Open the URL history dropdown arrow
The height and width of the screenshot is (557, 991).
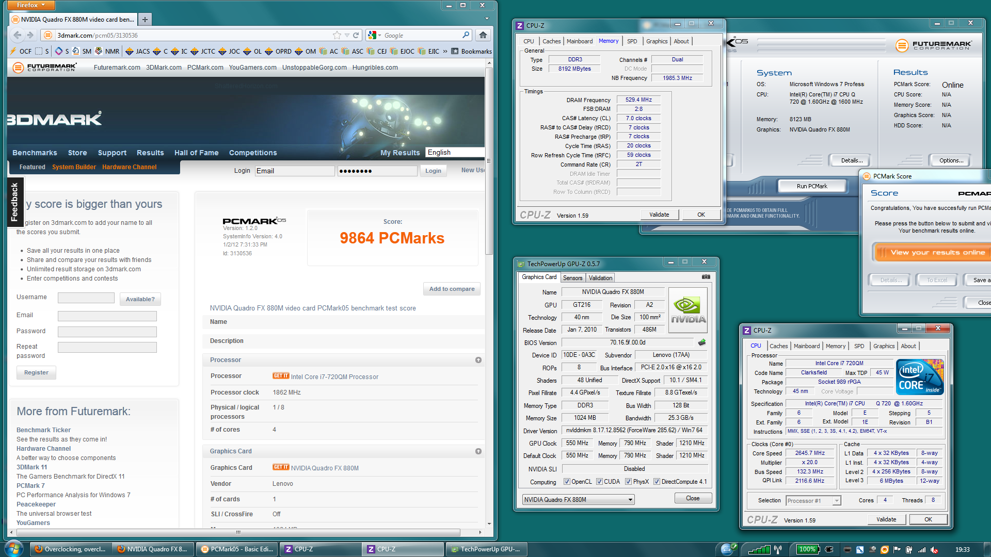347,35
